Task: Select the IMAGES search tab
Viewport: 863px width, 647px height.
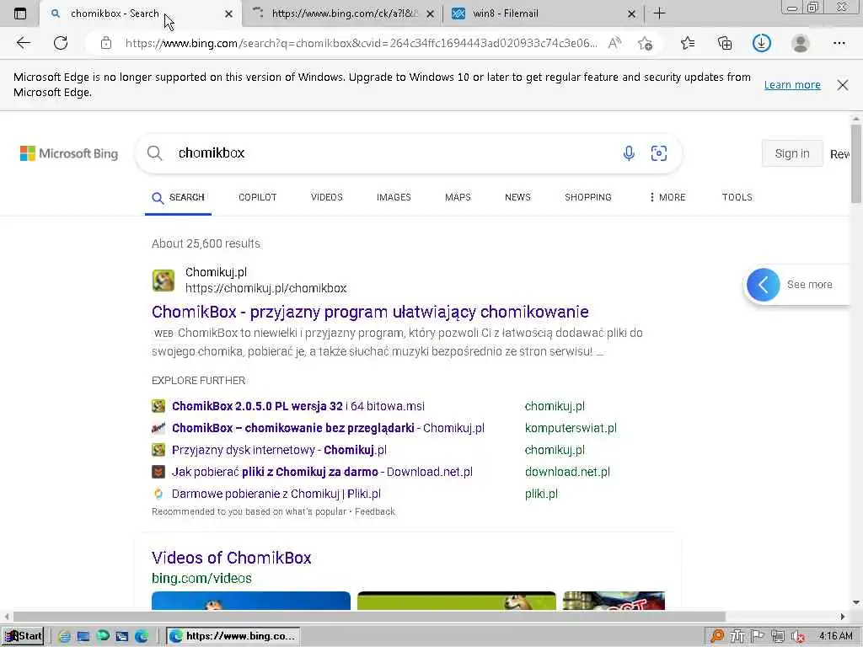Action: point(394,197)
